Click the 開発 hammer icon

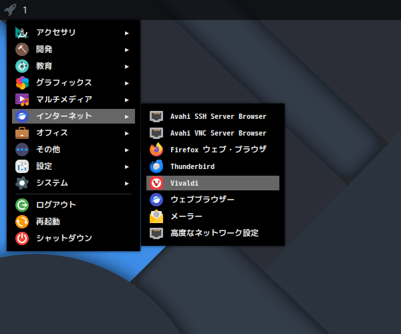(22, 49)
